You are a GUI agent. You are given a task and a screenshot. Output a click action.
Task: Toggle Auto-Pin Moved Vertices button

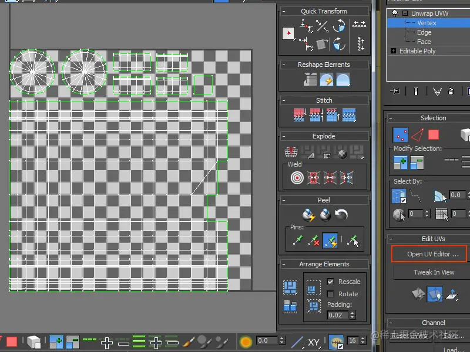coord(330,241)
